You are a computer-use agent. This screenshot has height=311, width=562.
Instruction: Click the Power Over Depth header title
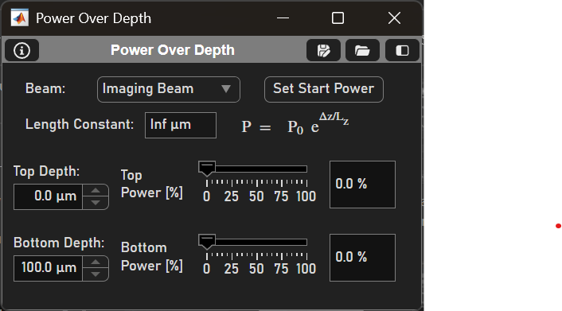(x=173, y=50)
